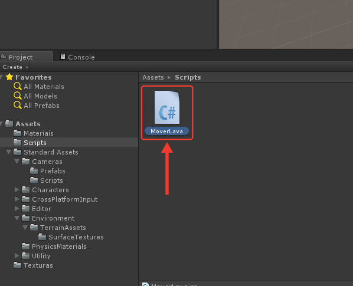The width and height of the screenshot is (353, 286).
Task: Click the Utility folder icon
Action: 25,256
